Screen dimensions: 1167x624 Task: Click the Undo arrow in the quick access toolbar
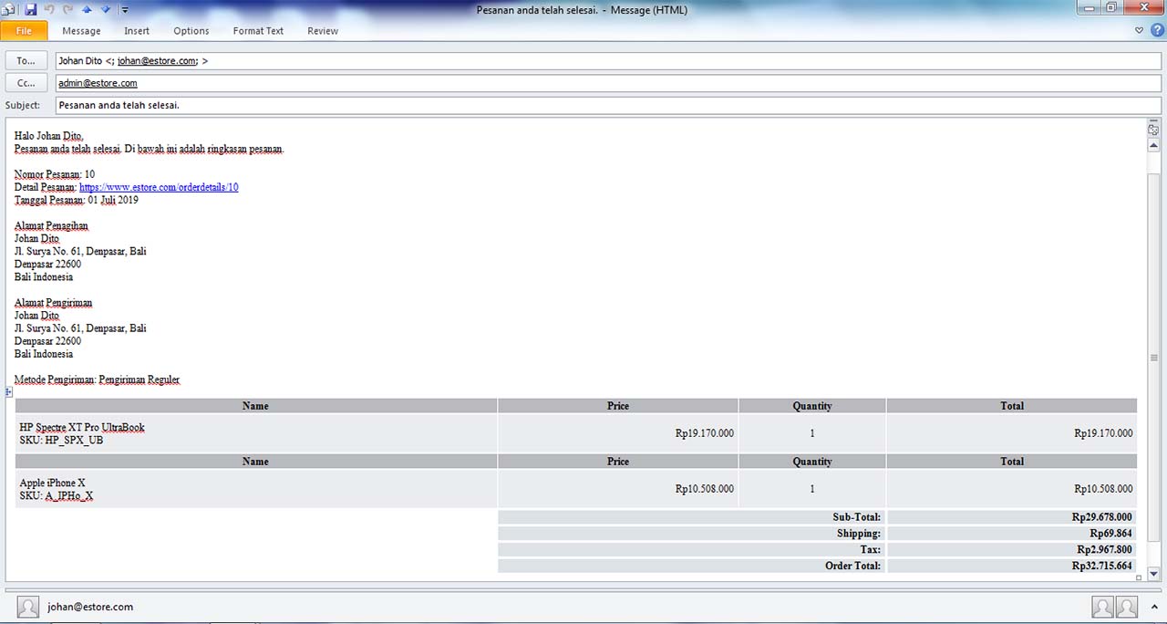point(49,10)
